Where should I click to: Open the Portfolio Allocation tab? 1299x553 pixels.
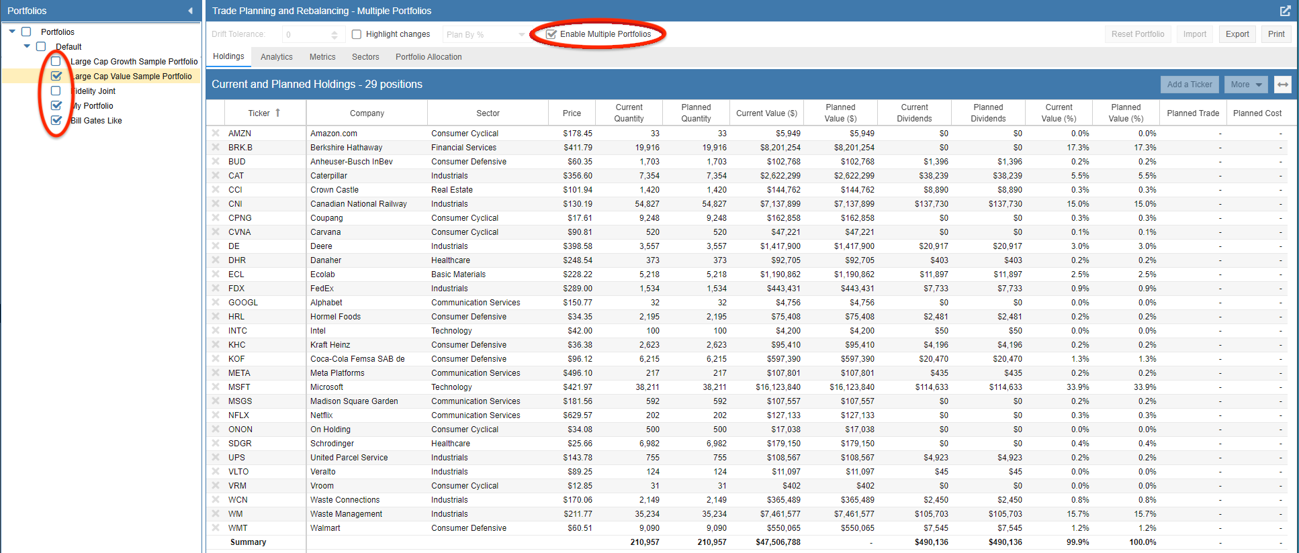[429, 57]
